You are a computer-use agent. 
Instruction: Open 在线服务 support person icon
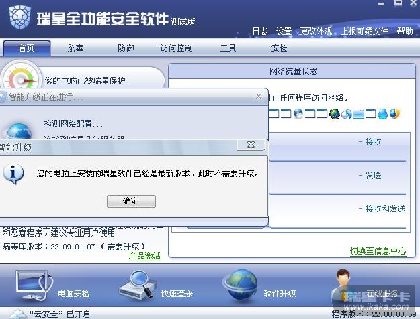click(342, 286)
